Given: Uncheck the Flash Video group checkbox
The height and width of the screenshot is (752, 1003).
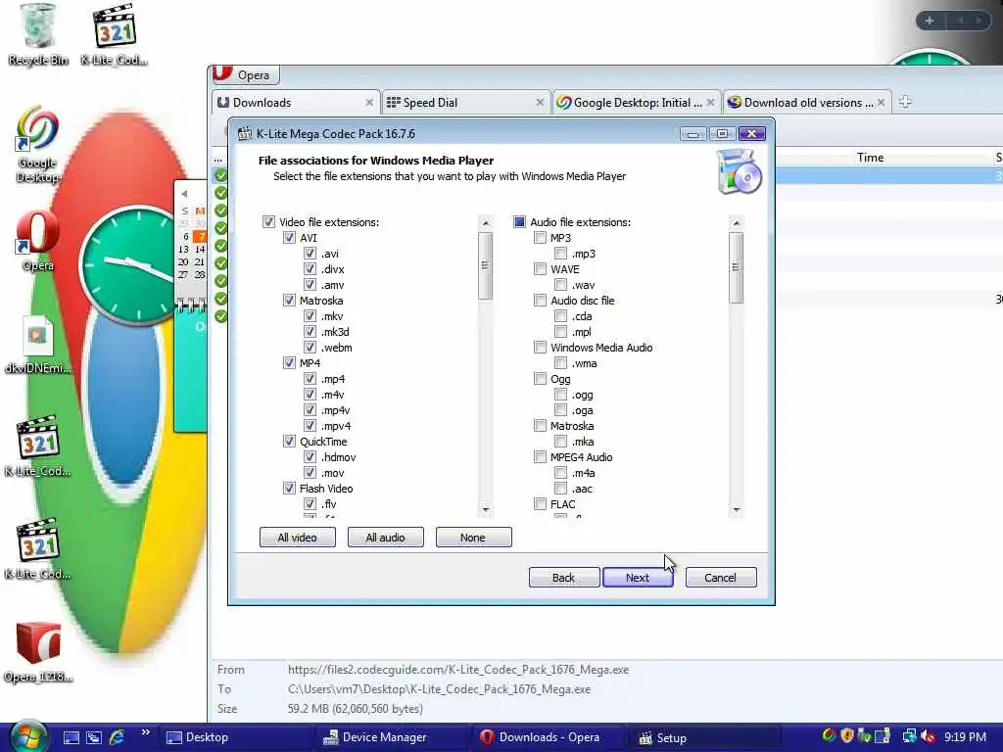Looking at the screenshot, I should click(x=289, y=488).
